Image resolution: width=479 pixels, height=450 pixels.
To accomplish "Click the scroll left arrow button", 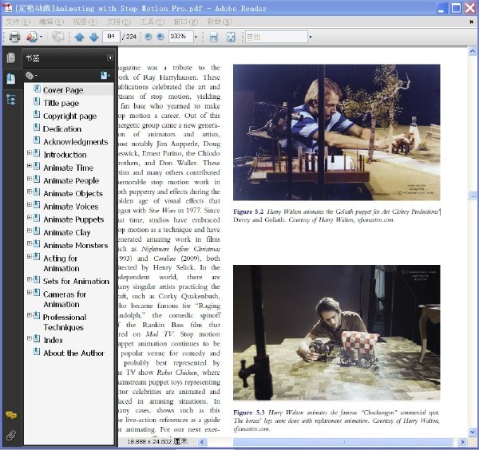I will pos(202,442).
